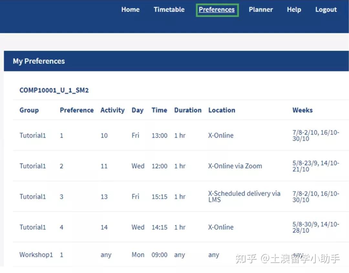Open the Help page
This screenshot has height=273, width=349.
click(x=293, y=9)
